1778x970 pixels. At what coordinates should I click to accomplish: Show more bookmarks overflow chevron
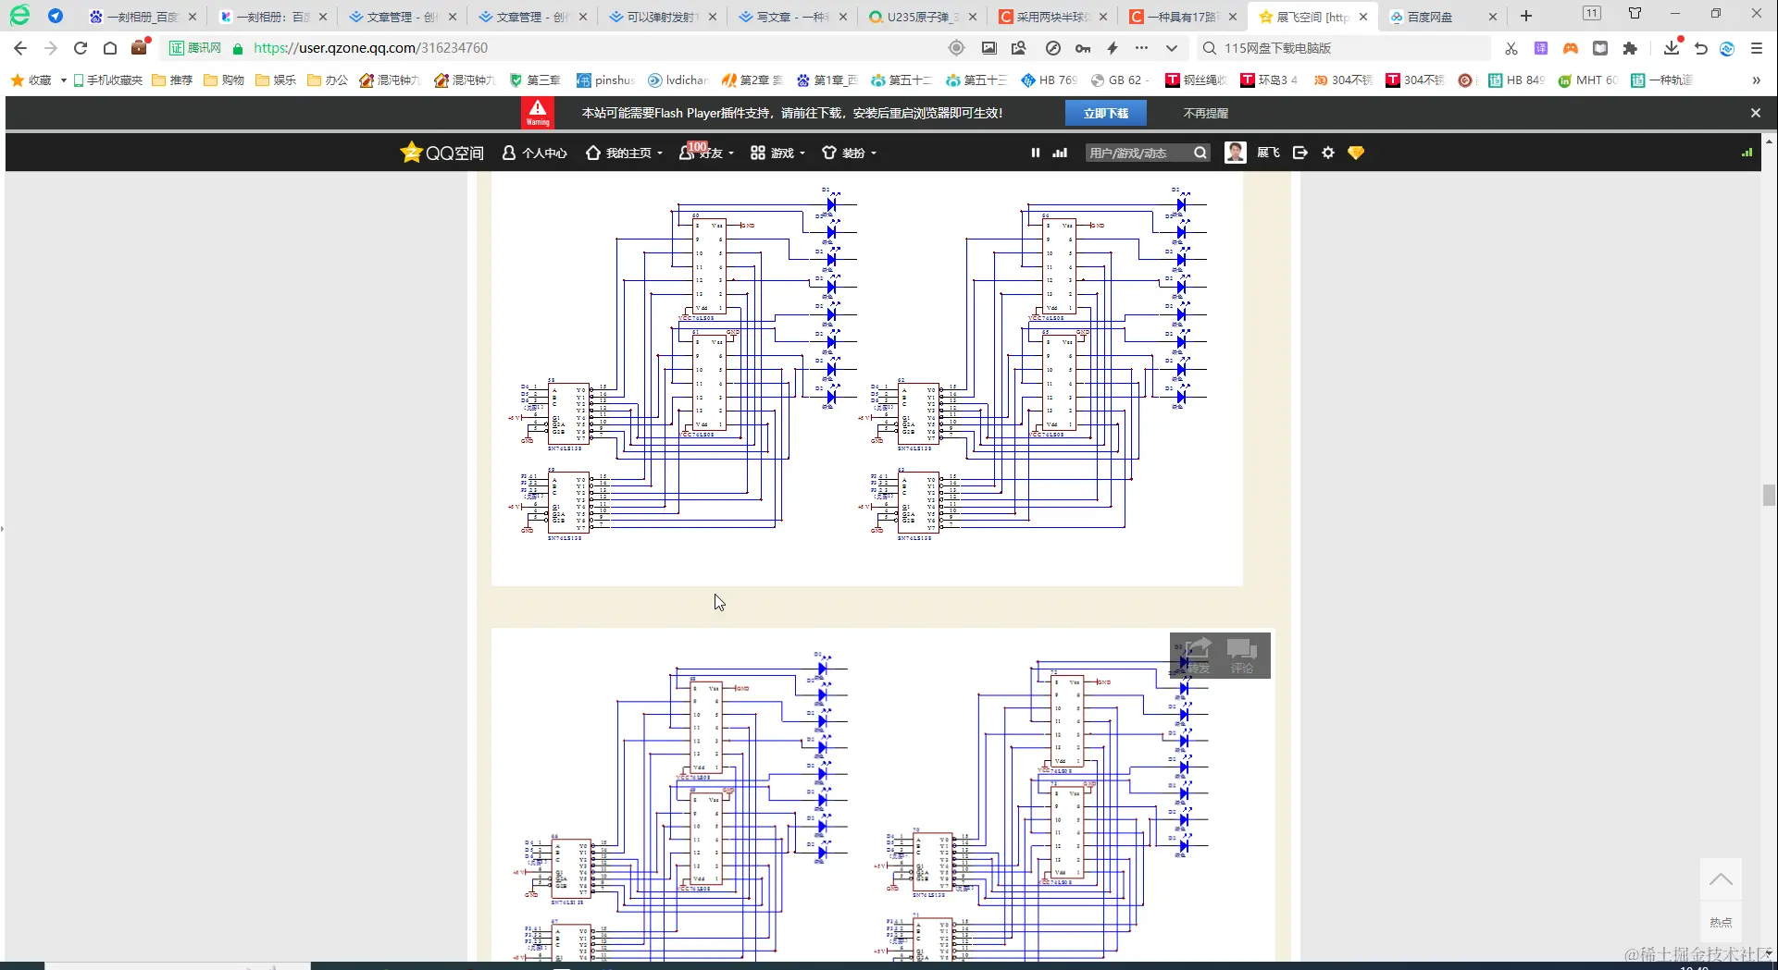(x=1756, y=80)
